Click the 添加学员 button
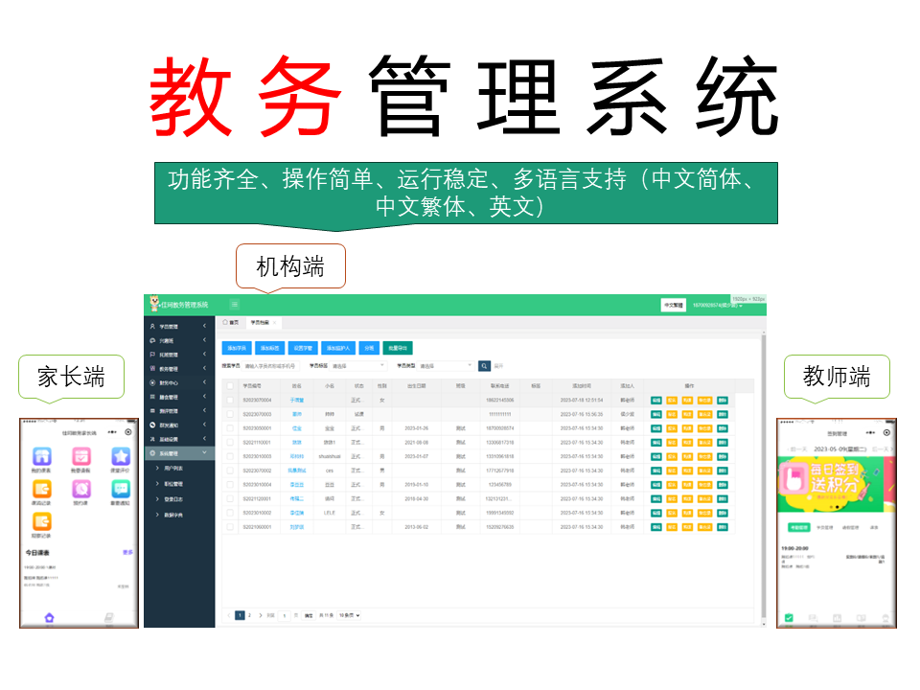 point(237,348)
